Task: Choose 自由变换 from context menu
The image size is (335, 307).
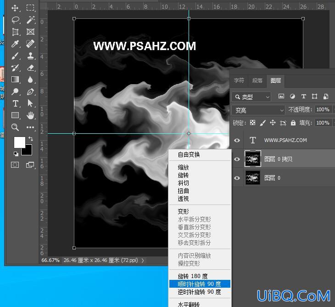Action: click(200, 154)
